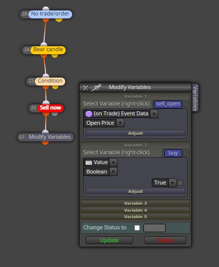This screenshot has width=219, height=267.
Task: Click the input connector atop No trade/order
Action: pyautogui.click(x=46, y=8)
